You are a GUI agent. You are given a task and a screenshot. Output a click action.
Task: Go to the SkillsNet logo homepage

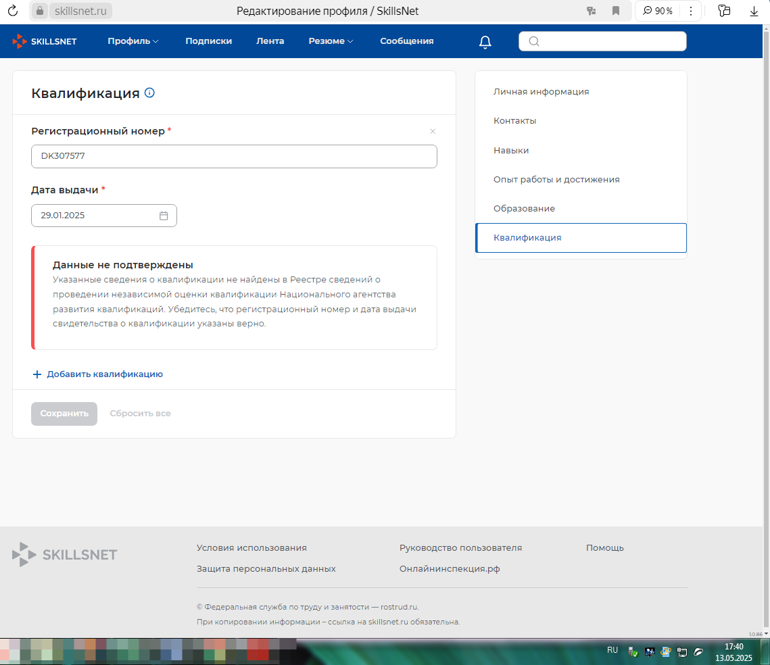(45, 41)
